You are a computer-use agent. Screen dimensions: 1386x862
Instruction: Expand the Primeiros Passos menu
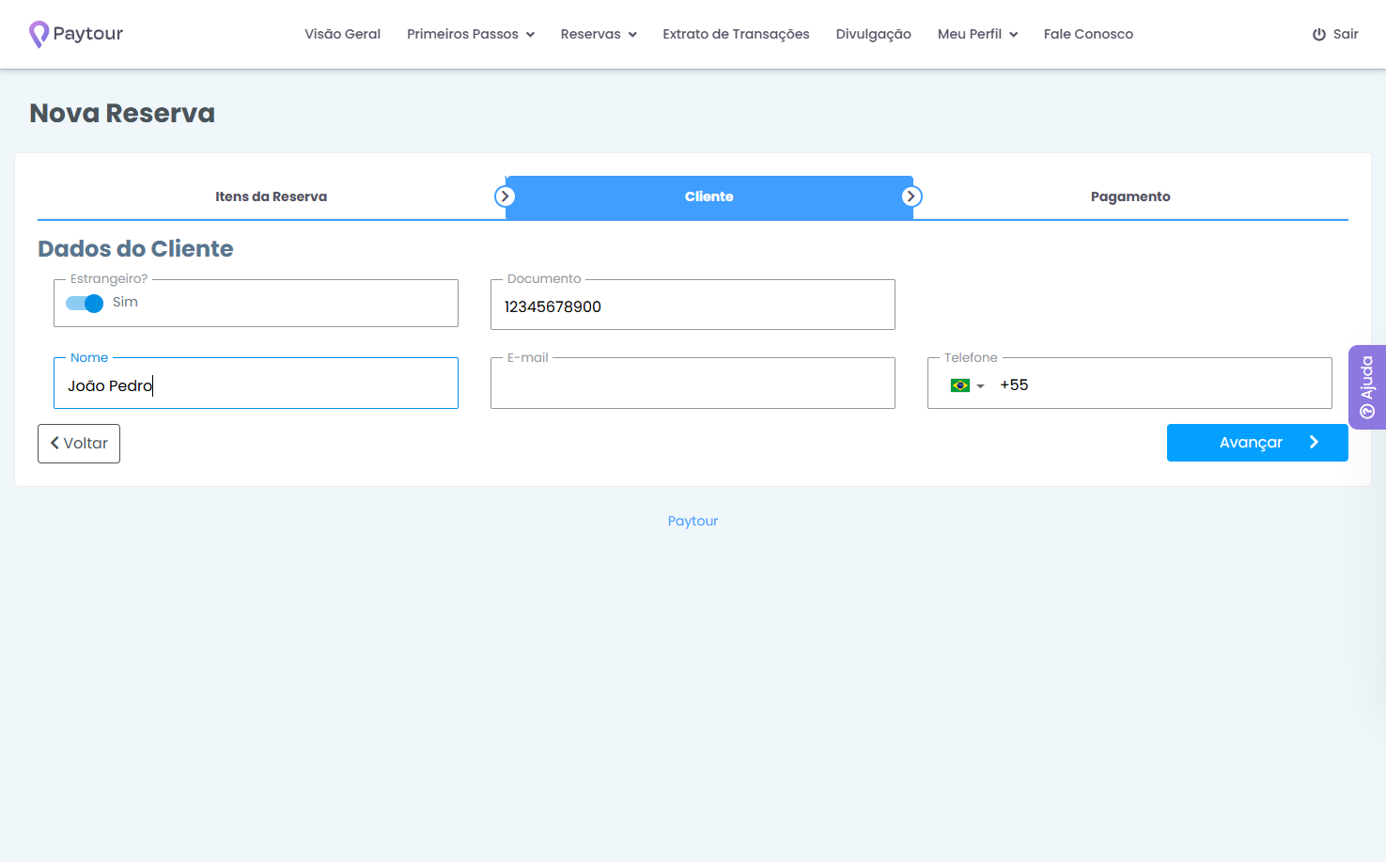pyautogui.click(x=471, y=34)
